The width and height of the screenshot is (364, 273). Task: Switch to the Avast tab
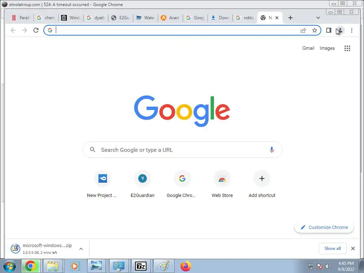(x=170, y=18)
